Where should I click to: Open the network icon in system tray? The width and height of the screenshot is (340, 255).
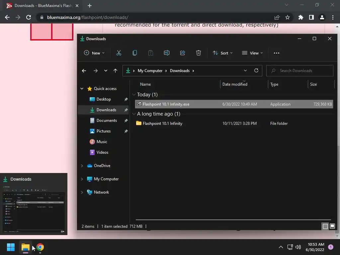pyautogui.click(x=290, y=247)
